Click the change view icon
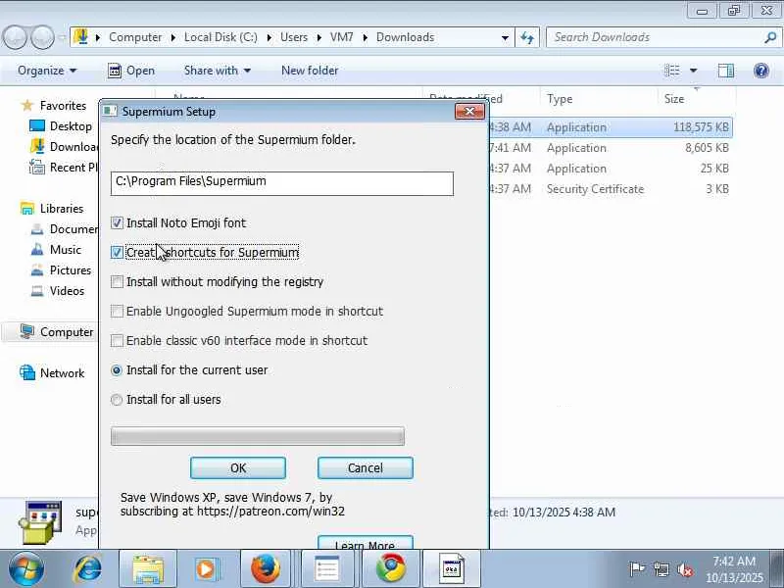The height and width of the screenshot is (588, 784). 672,71
